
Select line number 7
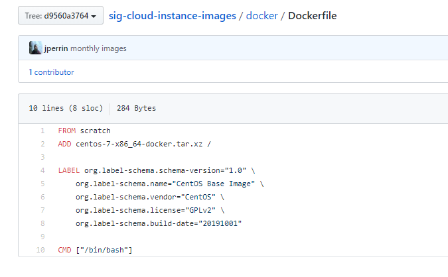click(x=42, y=210)
